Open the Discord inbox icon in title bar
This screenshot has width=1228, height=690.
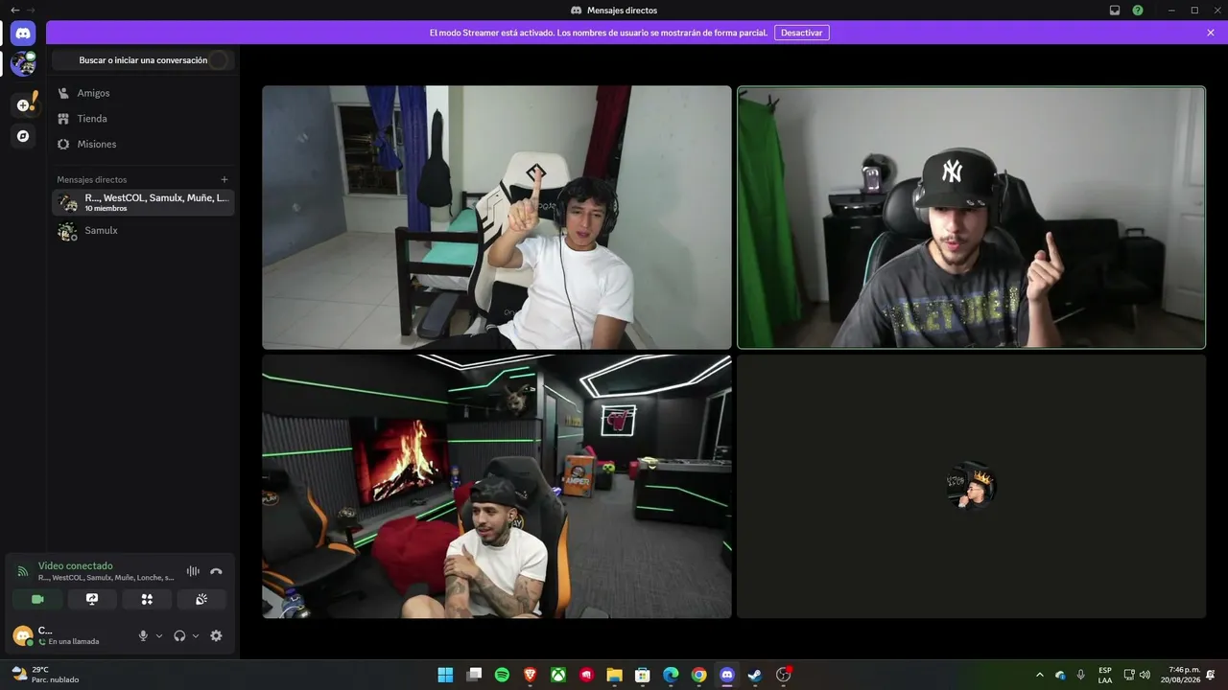[x=1115, y=10]
